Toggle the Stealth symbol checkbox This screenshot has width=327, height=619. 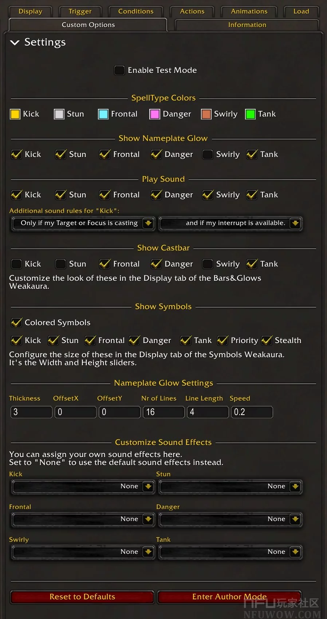tap(267, 340)
